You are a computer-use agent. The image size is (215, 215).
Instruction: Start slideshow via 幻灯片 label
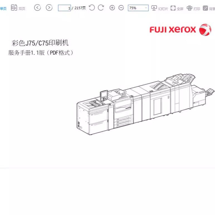(163, 9)
